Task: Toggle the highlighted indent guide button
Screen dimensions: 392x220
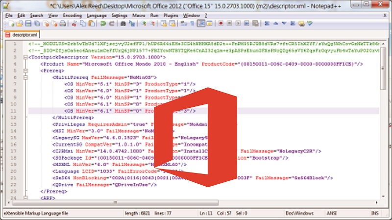Action: [x=201, y=24]
